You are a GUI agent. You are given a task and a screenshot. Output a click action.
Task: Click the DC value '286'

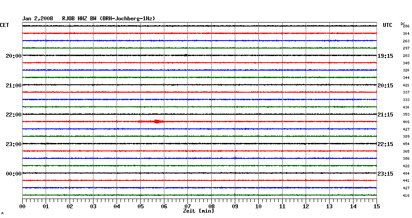tap(406, 26)
